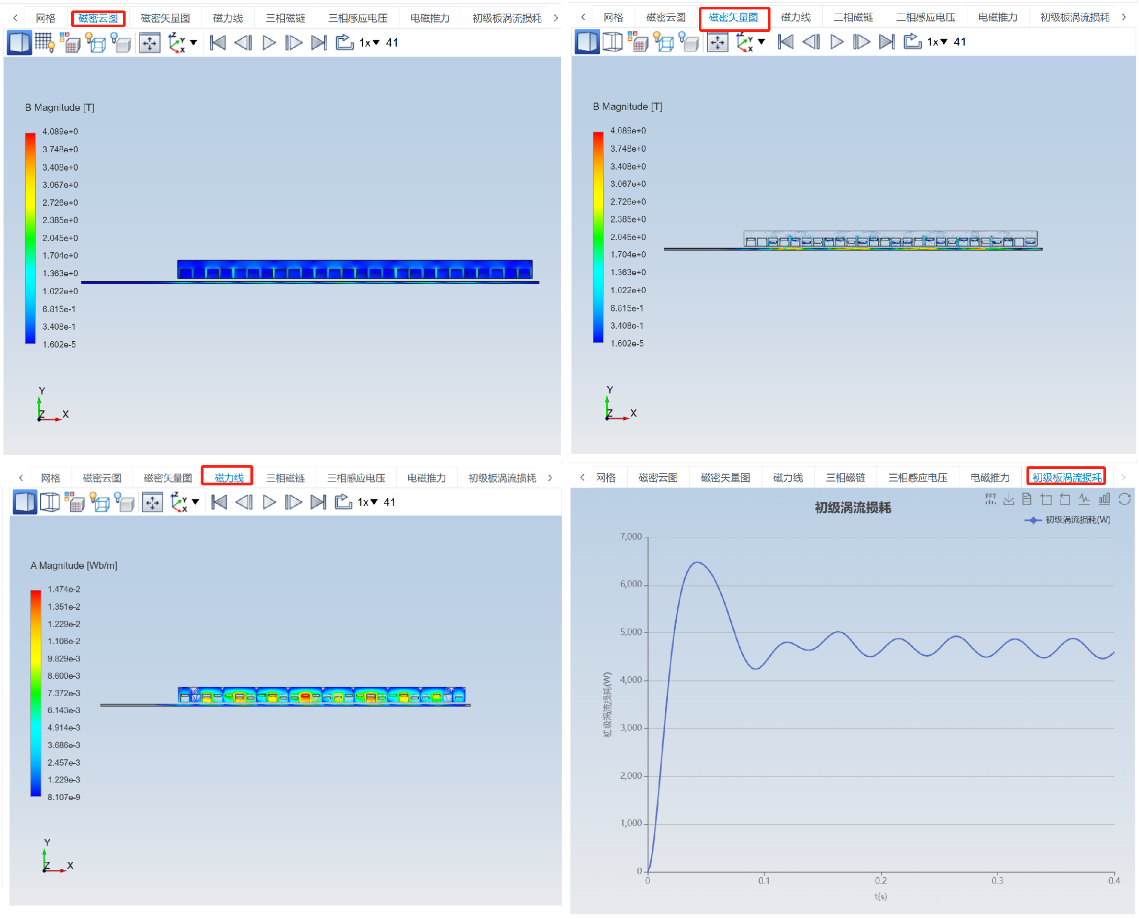Image resolution: width=1139 pixels, height=919 pixels.
Task: Open 磁密云图 tab in top-left panel
Action: click(98, 18)
